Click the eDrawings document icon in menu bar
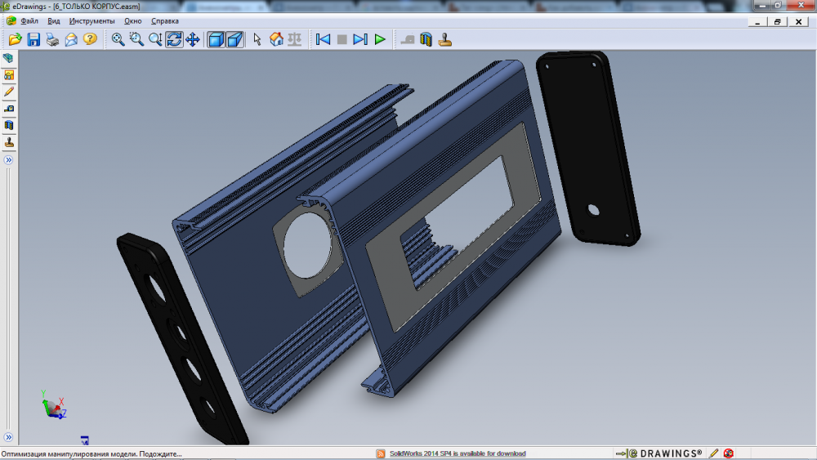 point(11,21)
